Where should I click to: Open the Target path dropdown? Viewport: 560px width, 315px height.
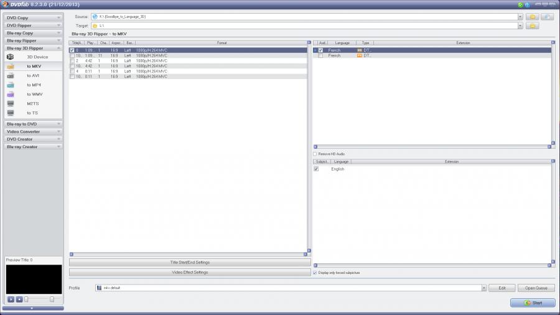[x=520, y=26]
